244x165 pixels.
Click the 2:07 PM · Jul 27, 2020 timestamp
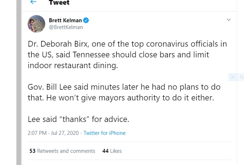point(53,133)
